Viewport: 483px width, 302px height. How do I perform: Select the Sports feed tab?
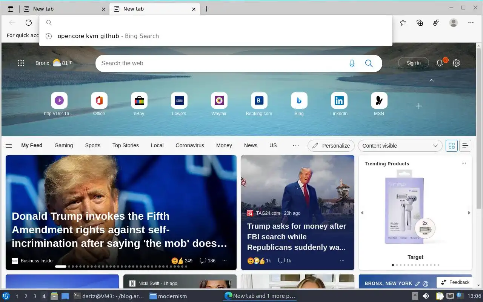click(x=92, y=145)
